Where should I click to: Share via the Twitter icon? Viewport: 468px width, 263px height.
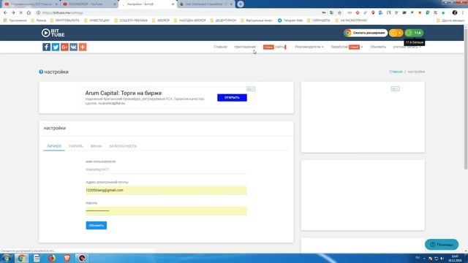pyautogui.click(x=56, y=47)
